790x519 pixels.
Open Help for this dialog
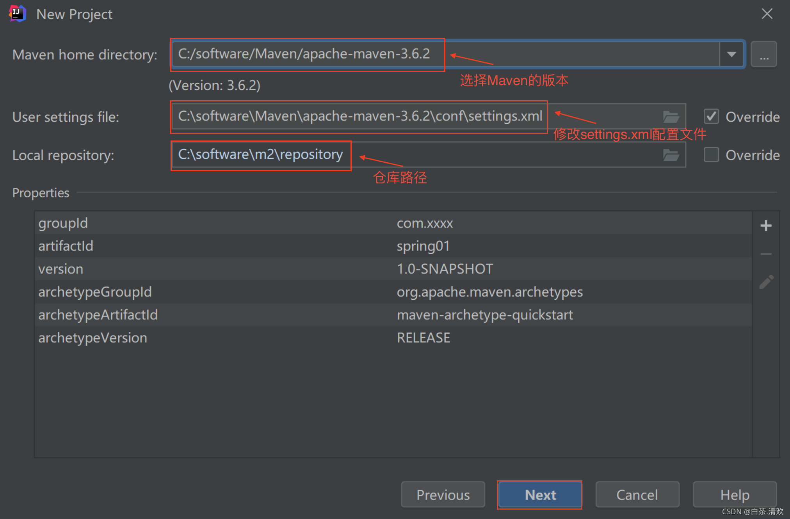tap(735, 495)
